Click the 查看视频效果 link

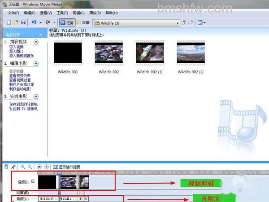click(20, 75)
